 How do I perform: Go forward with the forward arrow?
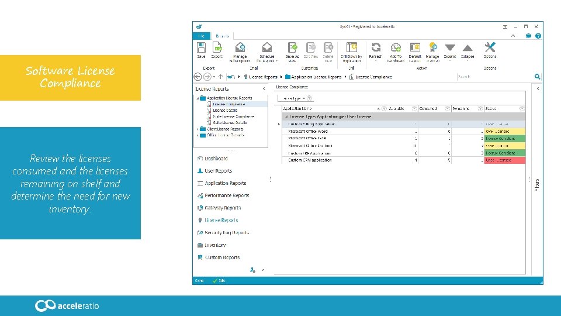207,77
